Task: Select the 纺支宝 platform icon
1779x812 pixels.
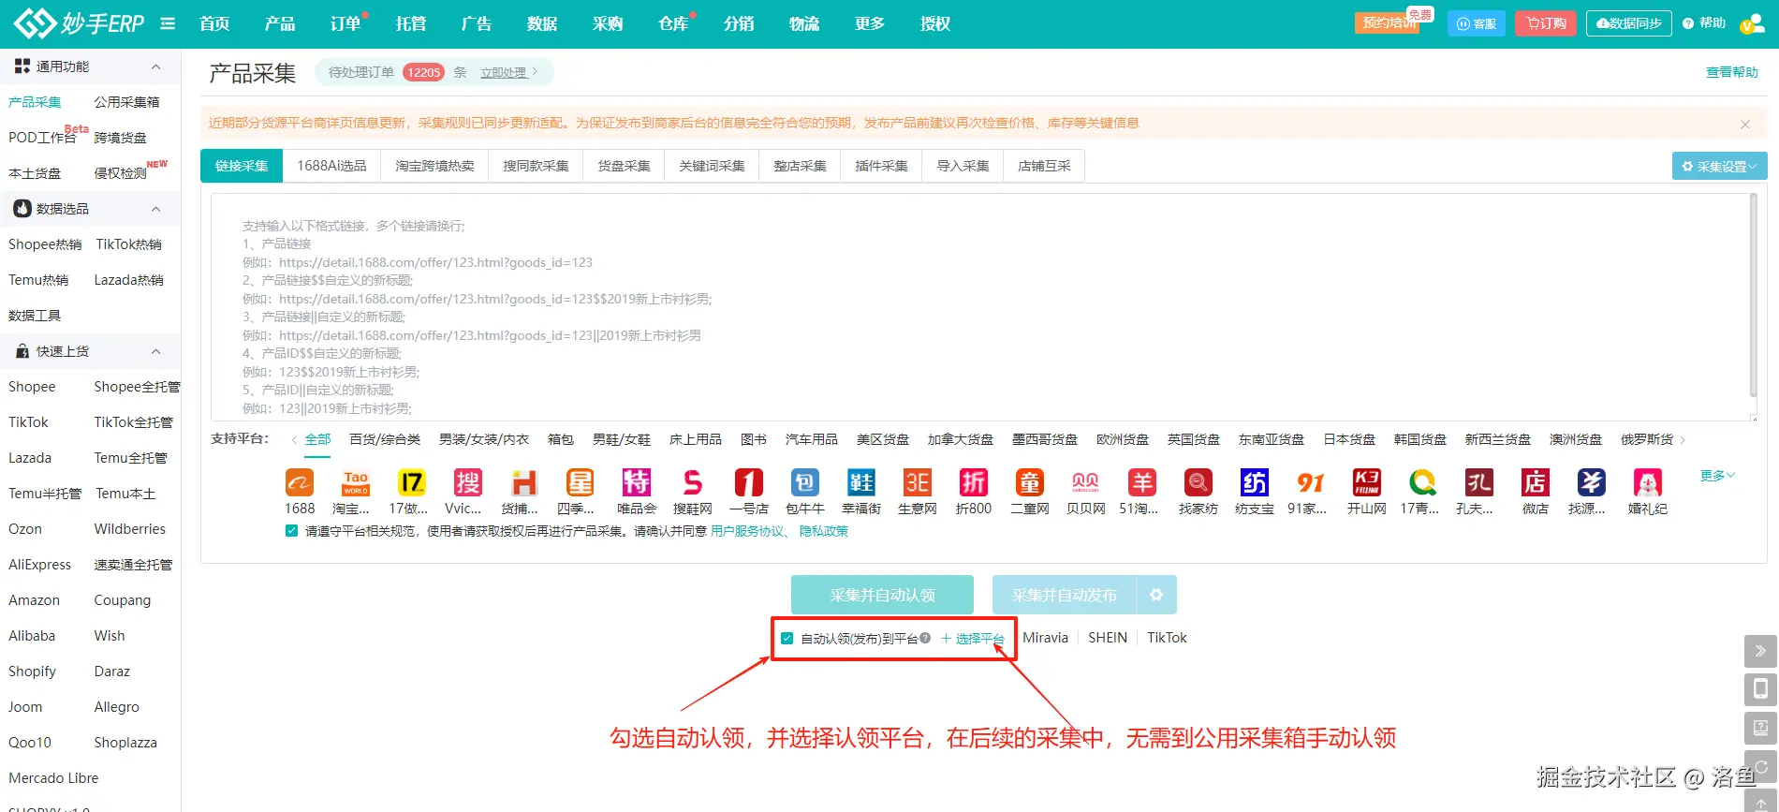Action: tap(1255, 482)
